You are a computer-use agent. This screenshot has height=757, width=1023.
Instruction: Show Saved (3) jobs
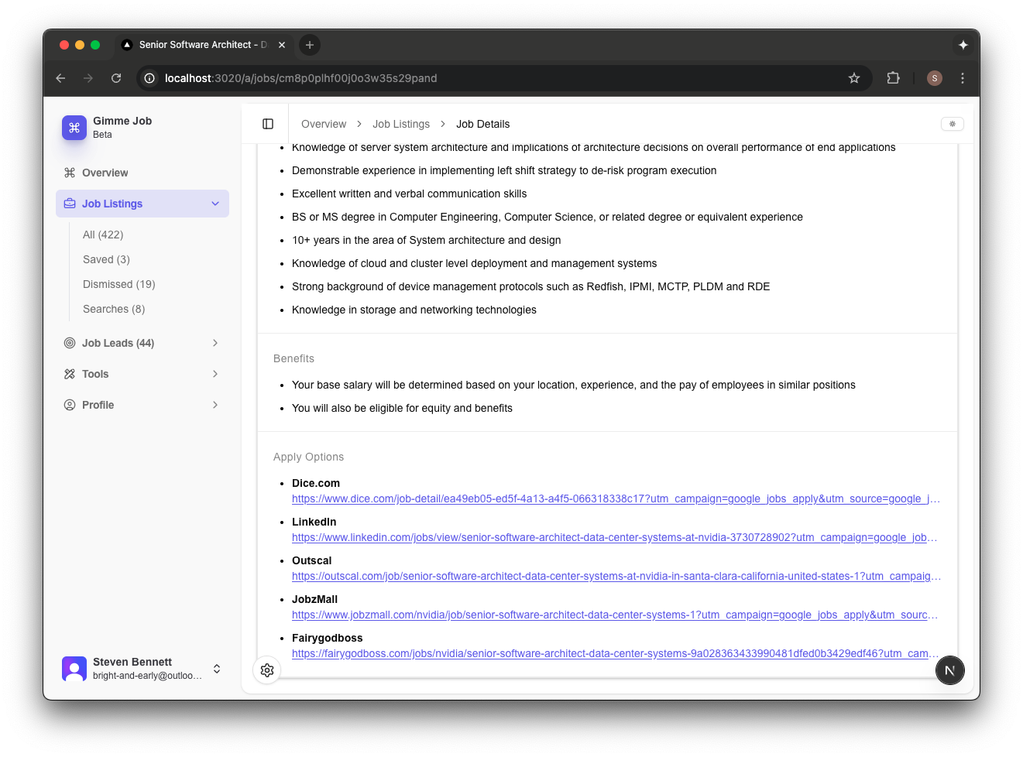tap(106, 259)
